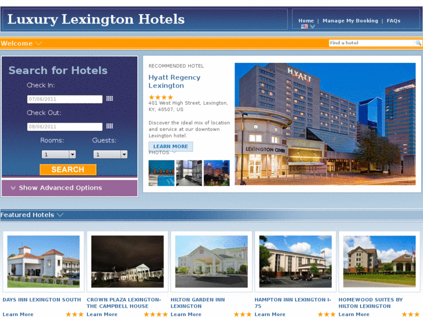Go to the Home menu item

(306, 21)
